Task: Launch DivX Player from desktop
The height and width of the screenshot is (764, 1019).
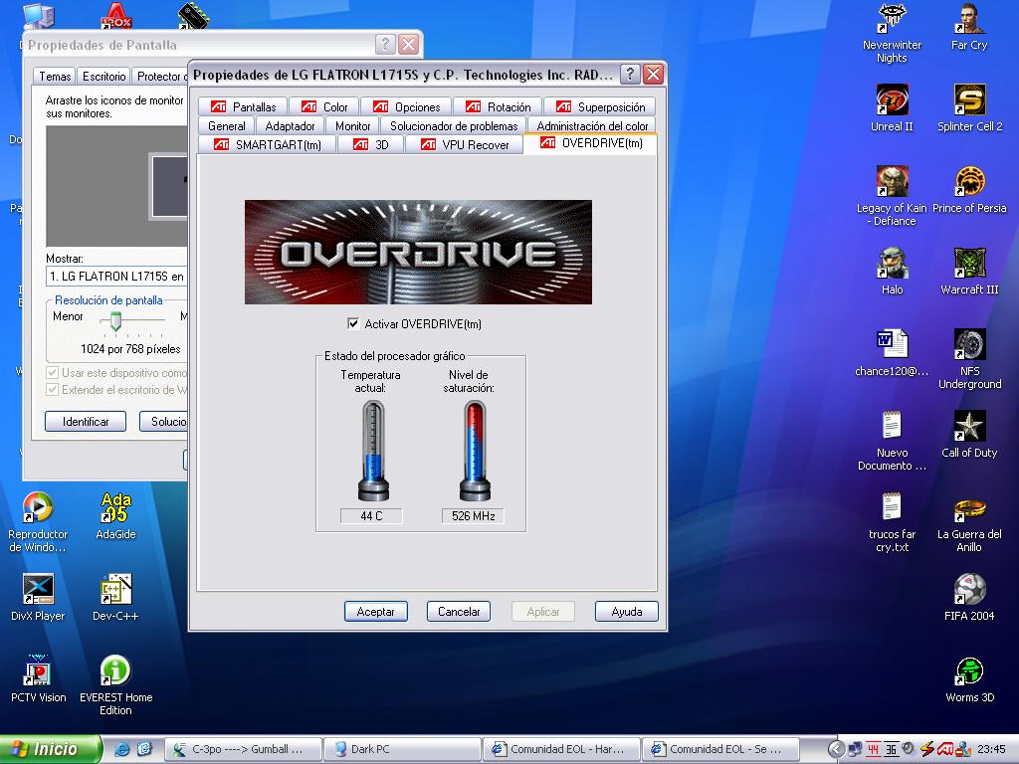Action: (38, 590)
